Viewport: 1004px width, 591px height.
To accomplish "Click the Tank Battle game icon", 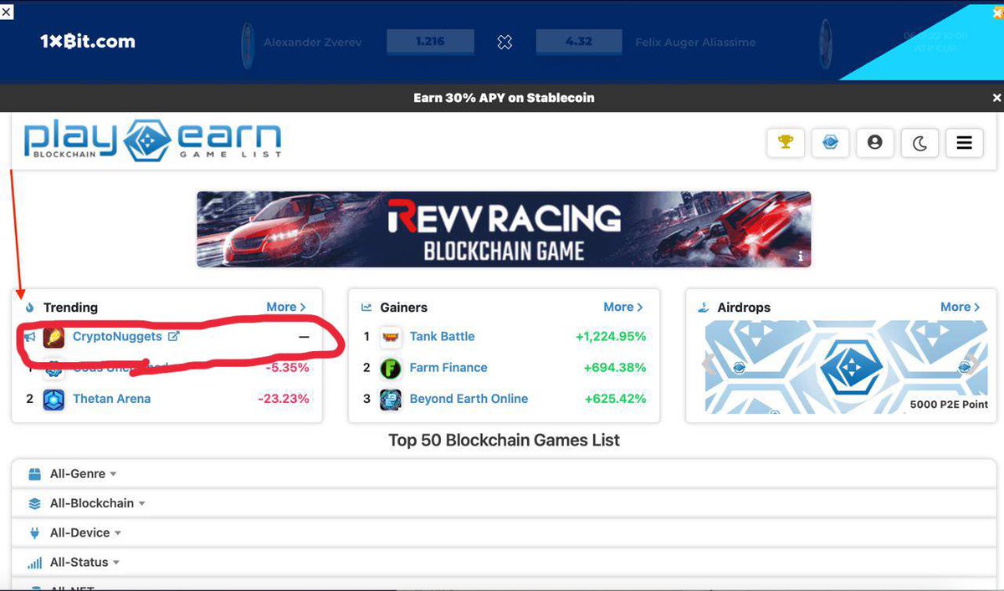I will point(390,337).
